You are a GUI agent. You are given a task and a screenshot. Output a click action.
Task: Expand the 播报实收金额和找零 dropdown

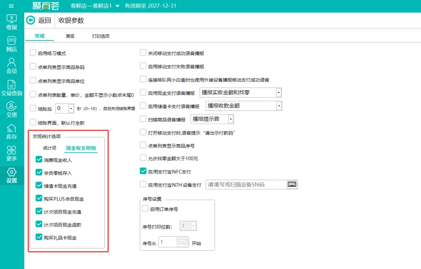[241, 93]
